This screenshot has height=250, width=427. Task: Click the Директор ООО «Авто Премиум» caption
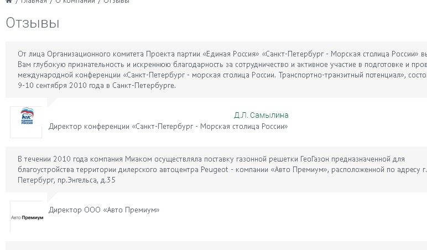[x=104, y=210]
